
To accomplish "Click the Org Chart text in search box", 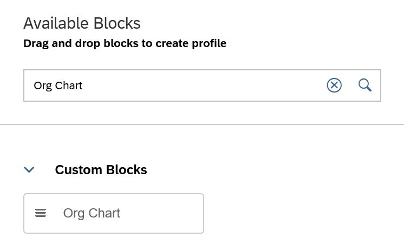I will pyautogui.click(x=58, y=85).
